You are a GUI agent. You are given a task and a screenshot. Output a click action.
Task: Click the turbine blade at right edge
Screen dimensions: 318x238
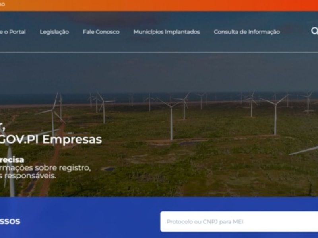coord(304,151)
